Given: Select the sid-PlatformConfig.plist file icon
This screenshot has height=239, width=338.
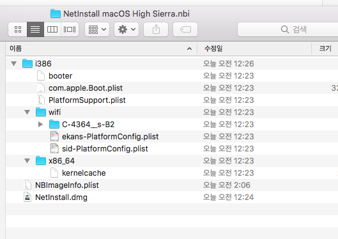Looking at the screenshot, I should [x=54, y=148].
